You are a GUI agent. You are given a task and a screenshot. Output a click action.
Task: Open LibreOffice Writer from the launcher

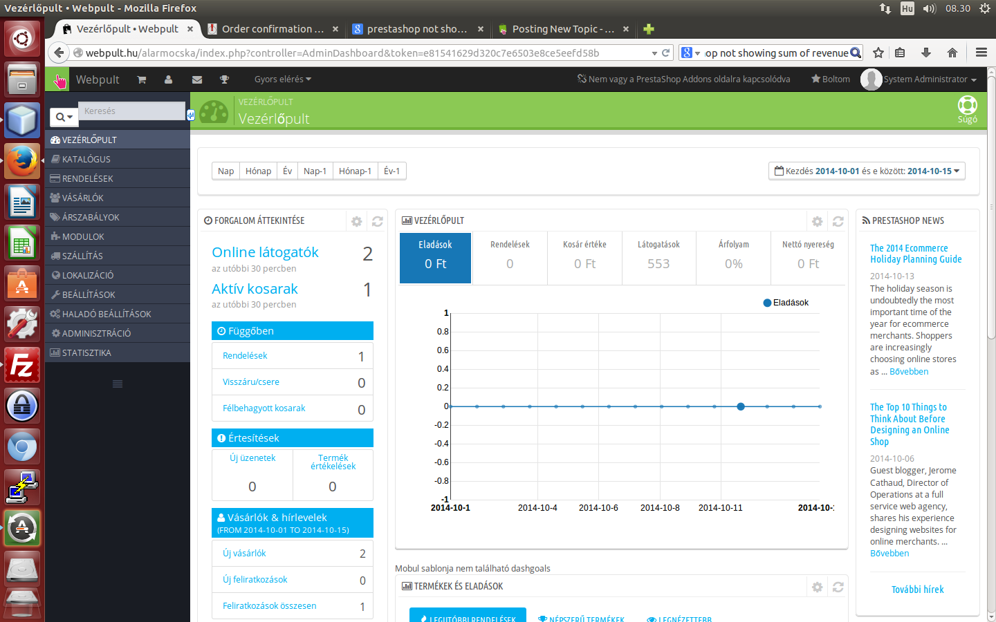(22, 202)
